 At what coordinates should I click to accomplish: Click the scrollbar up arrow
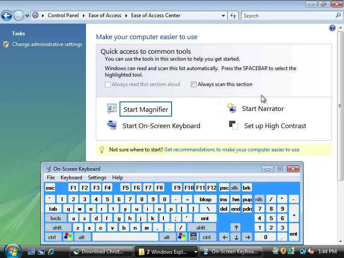[340, 28]
